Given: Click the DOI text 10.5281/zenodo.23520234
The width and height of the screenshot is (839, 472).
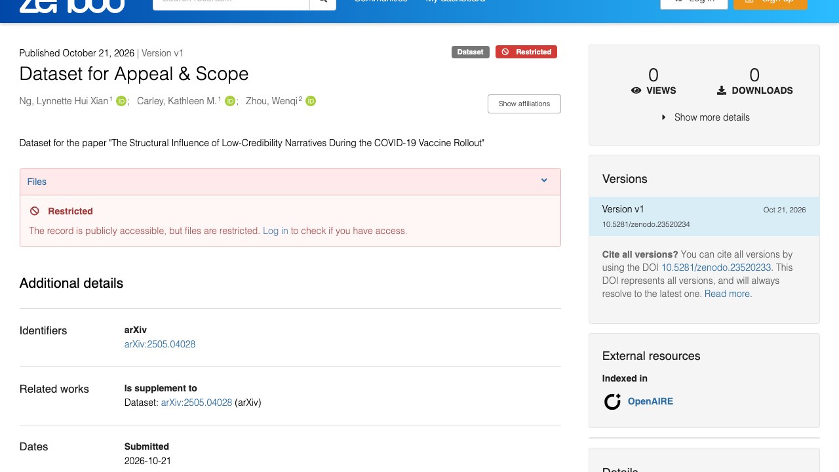Looking at the screenshot, I should coord(646,224).
